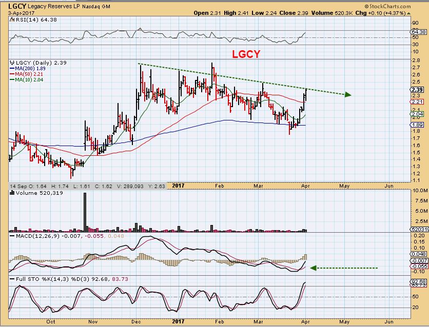Click the RSI(14) indicator panel icon

coord(12,19)
